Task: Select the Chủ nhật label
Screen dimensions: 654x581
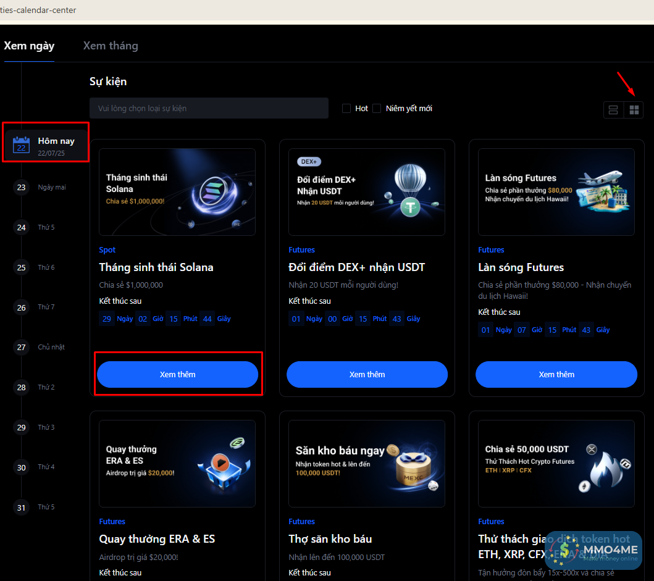Action: pyautogui.click(x=51, y=347)
